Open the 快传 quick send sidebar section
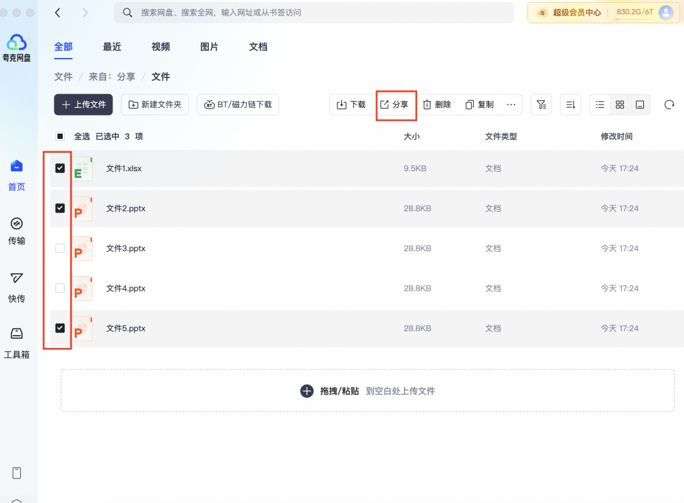 pyautogui.click(x=17, y=287)
